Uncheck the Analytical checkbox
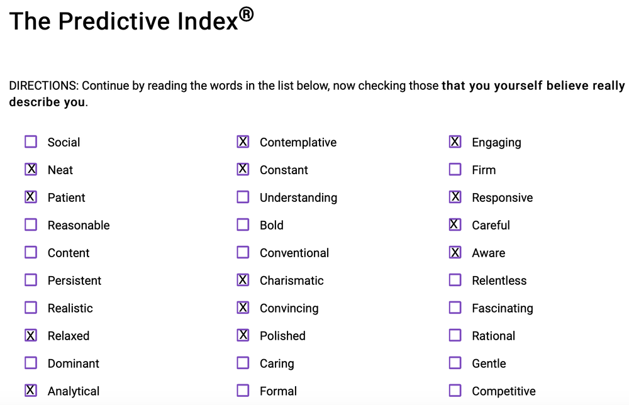The width and height of the screenshot is (629, 405). [31, 391]
